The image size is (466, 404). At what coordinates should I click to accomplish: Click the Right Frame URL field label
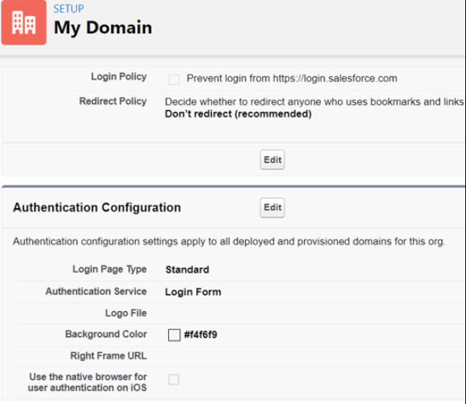107,357
